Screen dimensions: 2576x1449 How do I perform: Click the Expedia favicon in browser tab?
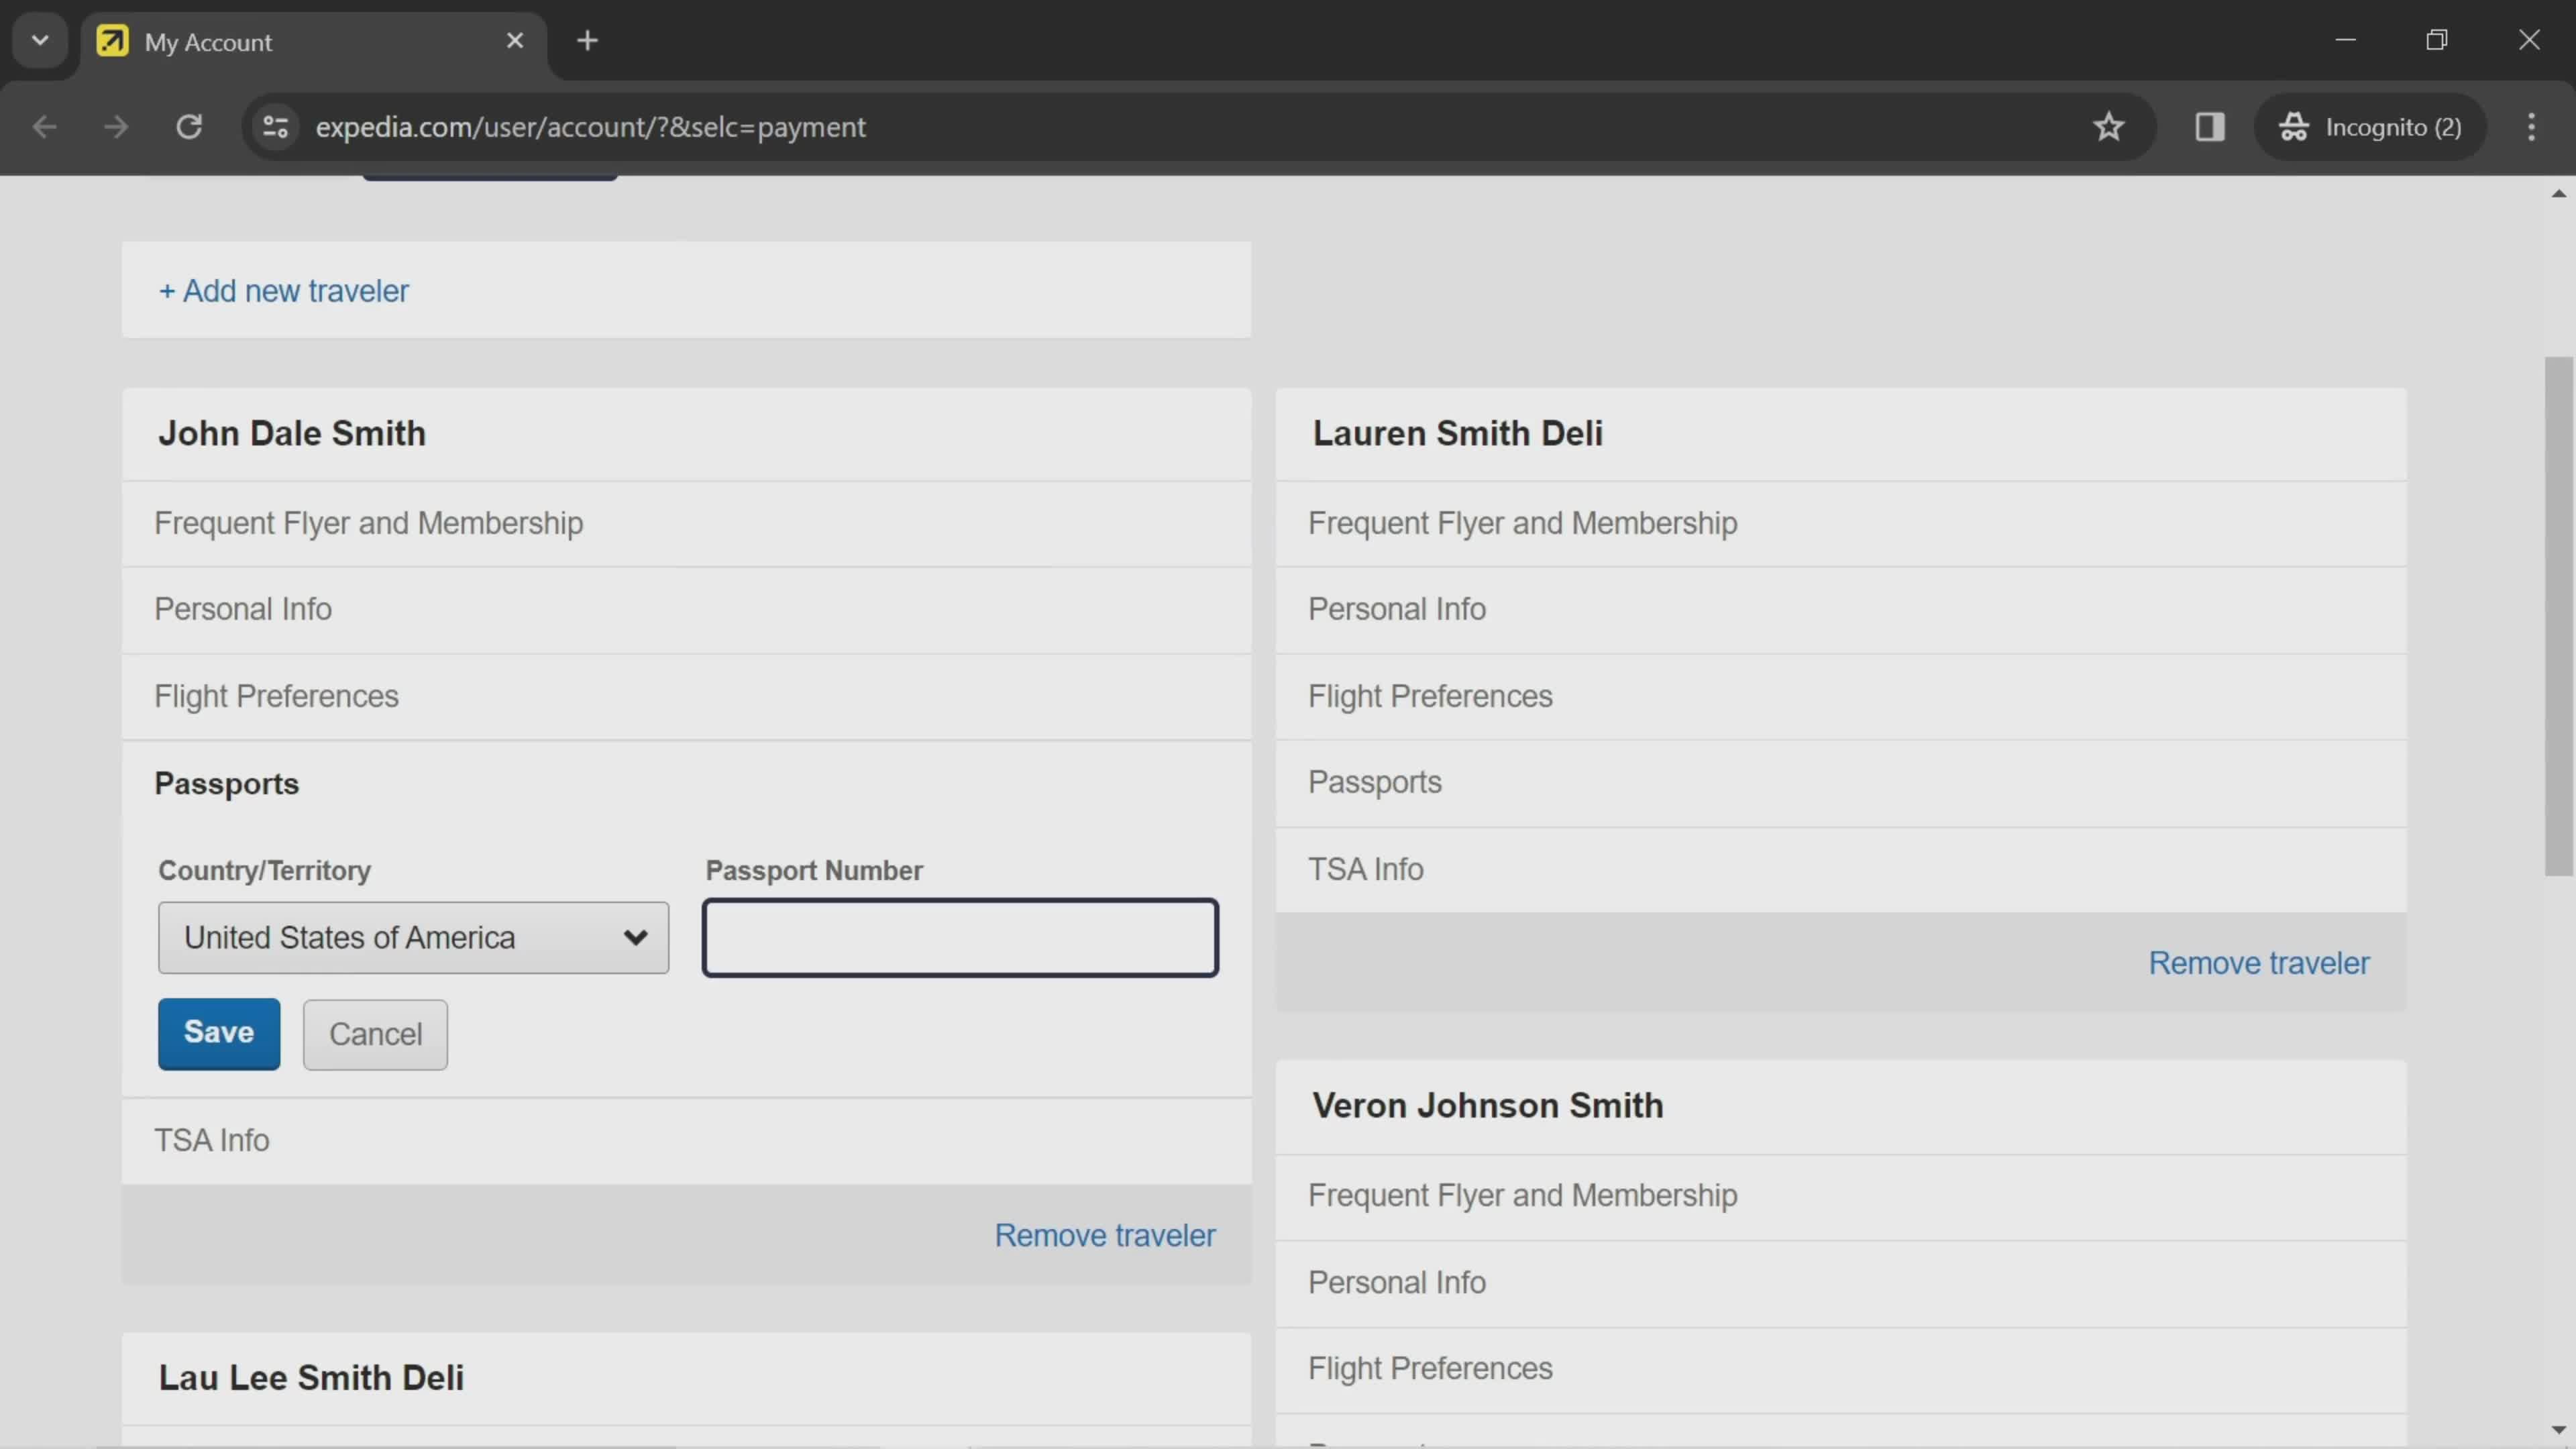111,39
